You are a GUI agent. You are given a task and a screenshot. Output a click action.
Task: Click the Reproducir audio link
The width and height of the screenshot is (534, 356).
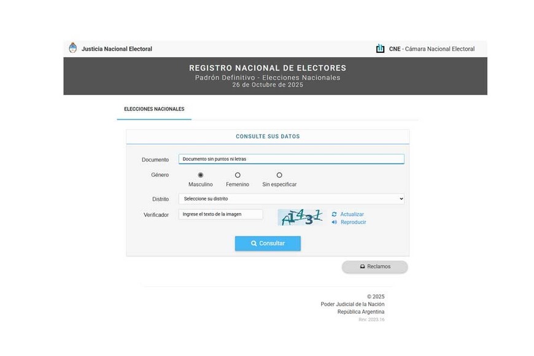point(353,222)
